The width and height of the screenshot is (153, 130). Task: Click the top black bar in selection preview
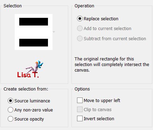coord(34,22)
